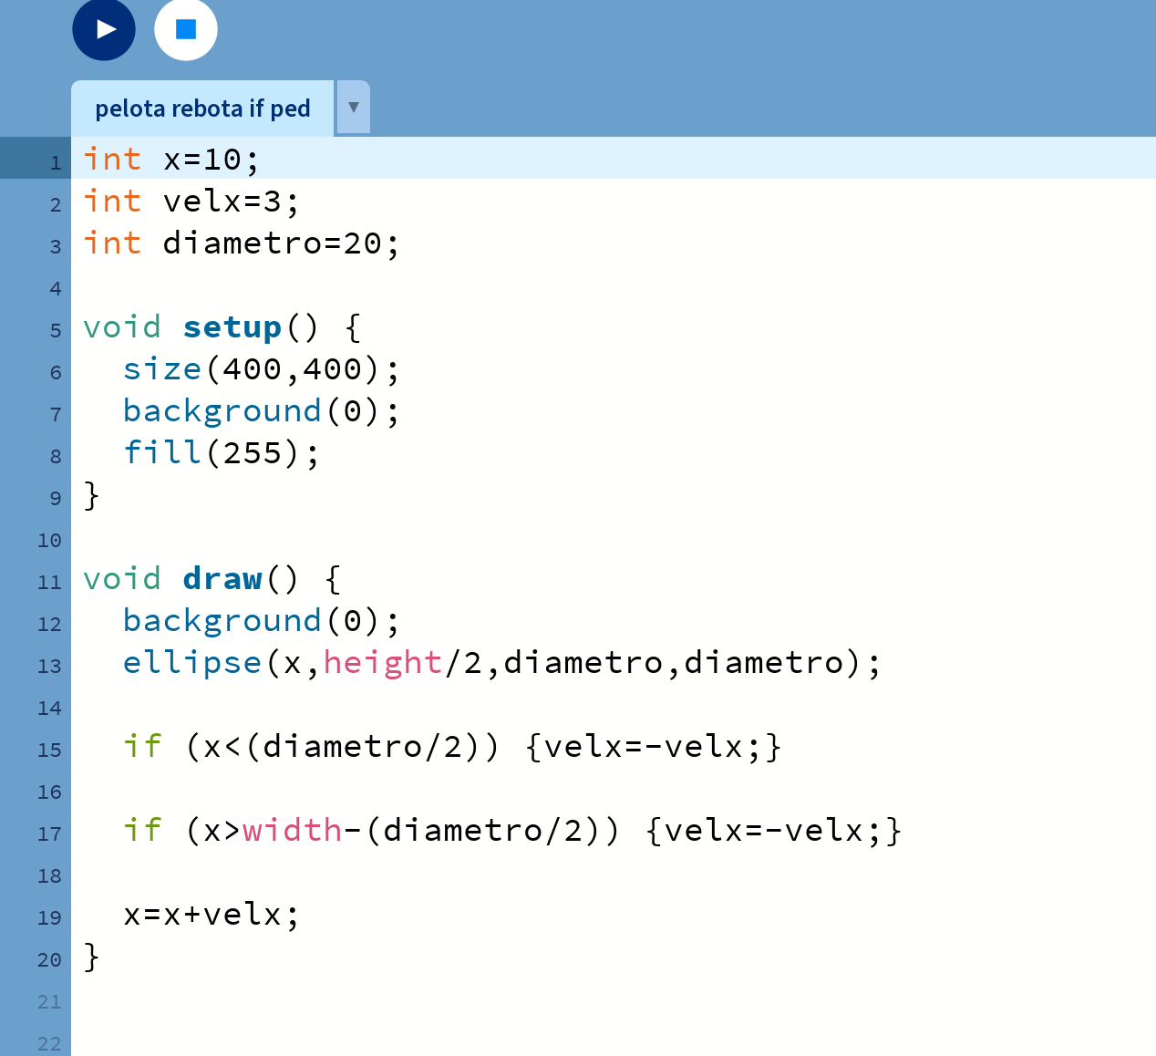
Task: Click the bold 'setup' function name
Action: [232, 327]
